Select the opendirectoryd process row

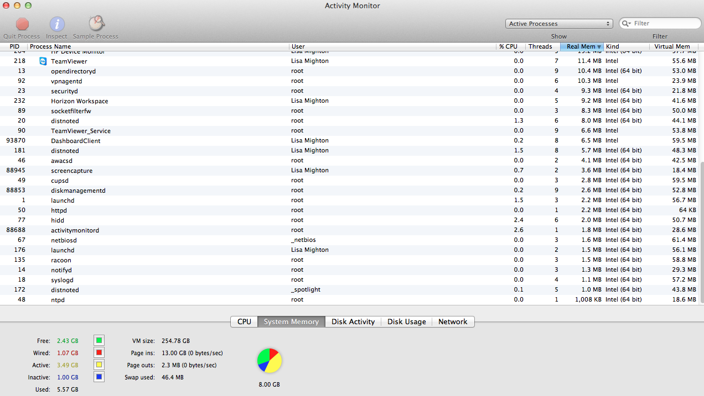click(349, 71)
